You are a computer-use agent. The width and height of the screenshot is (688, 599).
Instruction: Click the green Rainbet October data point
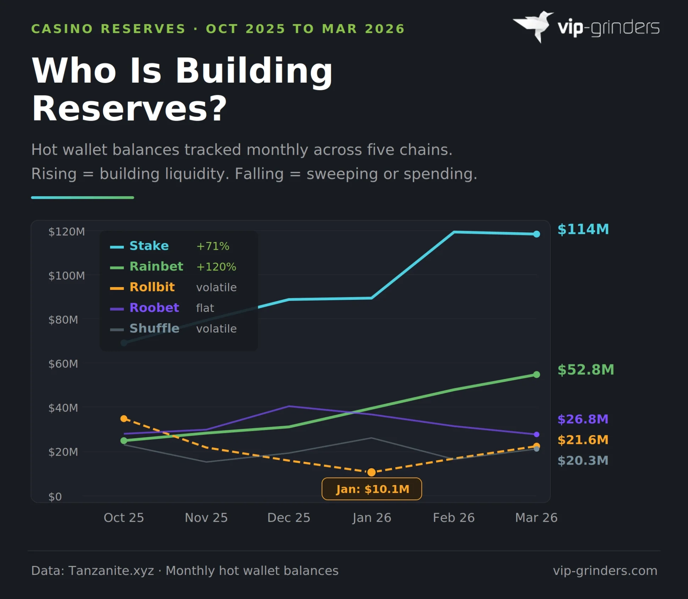pos(124,441)
